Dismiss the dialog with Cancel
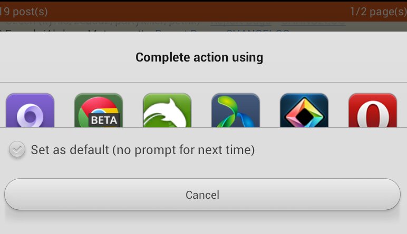This screenshot has height=234, width=407. tap(202, 195)
